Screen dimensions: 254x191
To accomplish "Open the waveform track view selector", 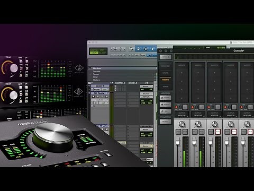I will 100,100.
